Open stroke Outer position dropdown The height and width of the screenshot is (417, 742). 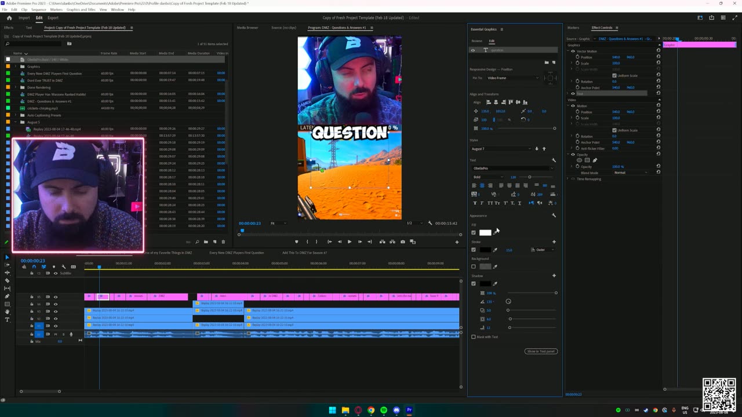click(543, 250)
